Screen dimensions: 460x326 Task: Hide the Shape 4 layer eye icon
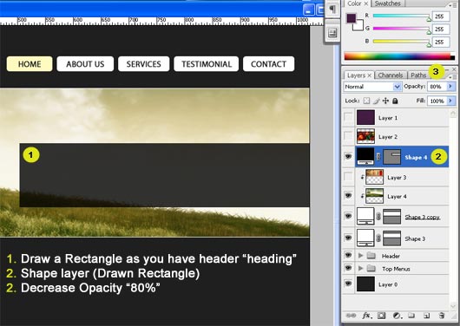pyautogui.click(x=348, y=156)
